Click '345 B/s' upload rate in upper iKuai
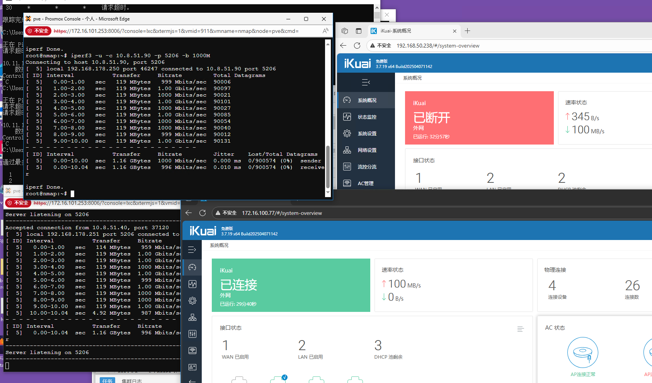Viewport: 652px width, 383px height. pos(582,116)
